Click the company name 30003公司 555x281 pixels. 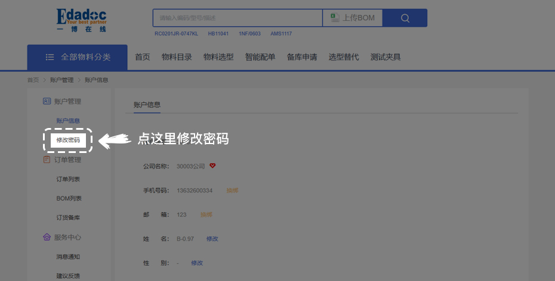click(x=191, y=166)
